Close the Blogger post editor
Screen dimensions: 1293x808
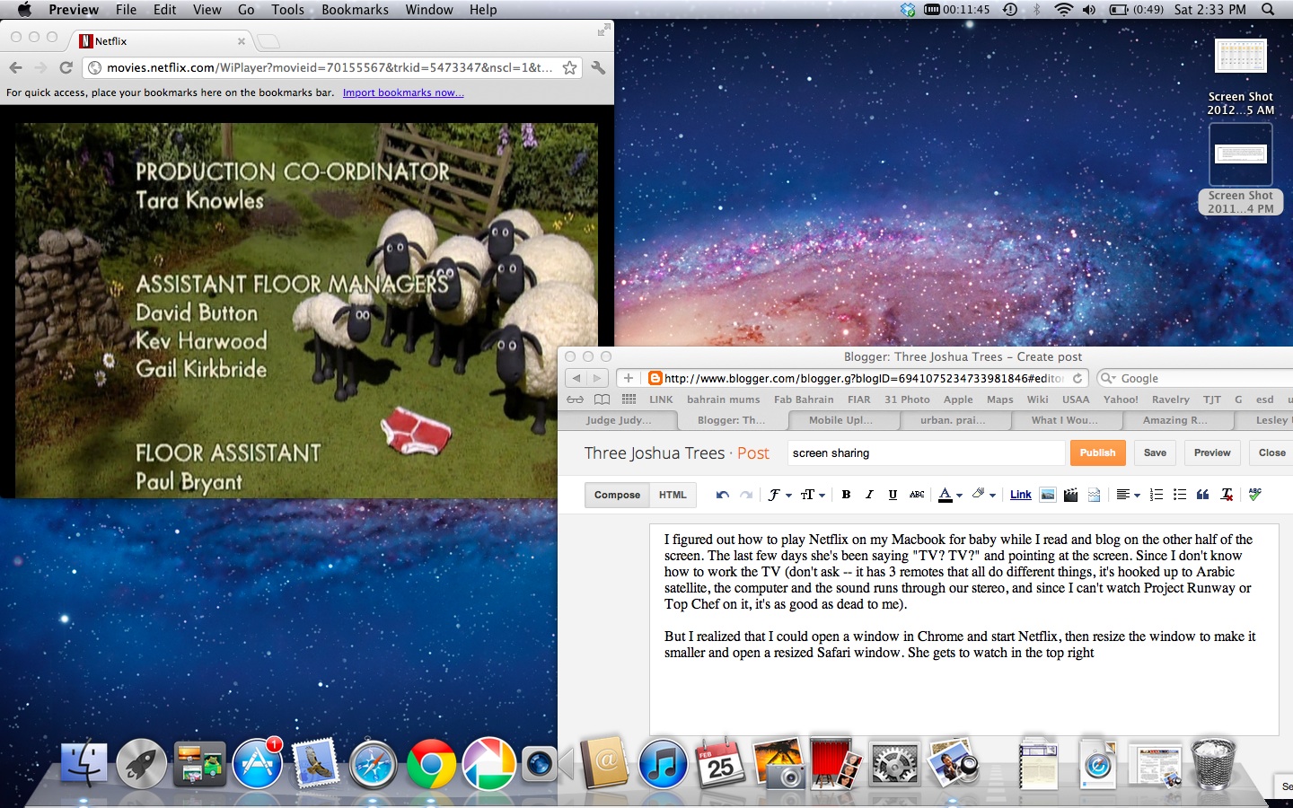[1271, 452]
